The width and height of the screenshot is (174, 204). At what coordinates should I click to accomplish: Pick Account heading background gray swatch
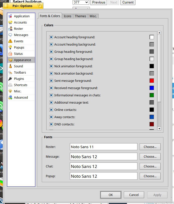point(152,45)
